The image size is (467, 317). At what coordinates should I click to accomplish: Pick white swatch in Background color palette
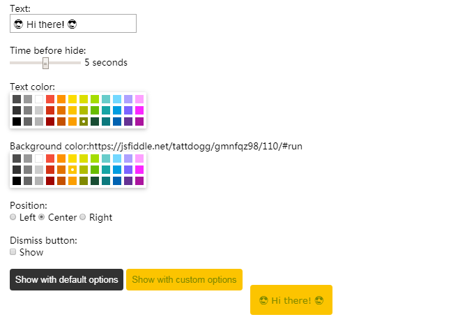pos(39,158)
